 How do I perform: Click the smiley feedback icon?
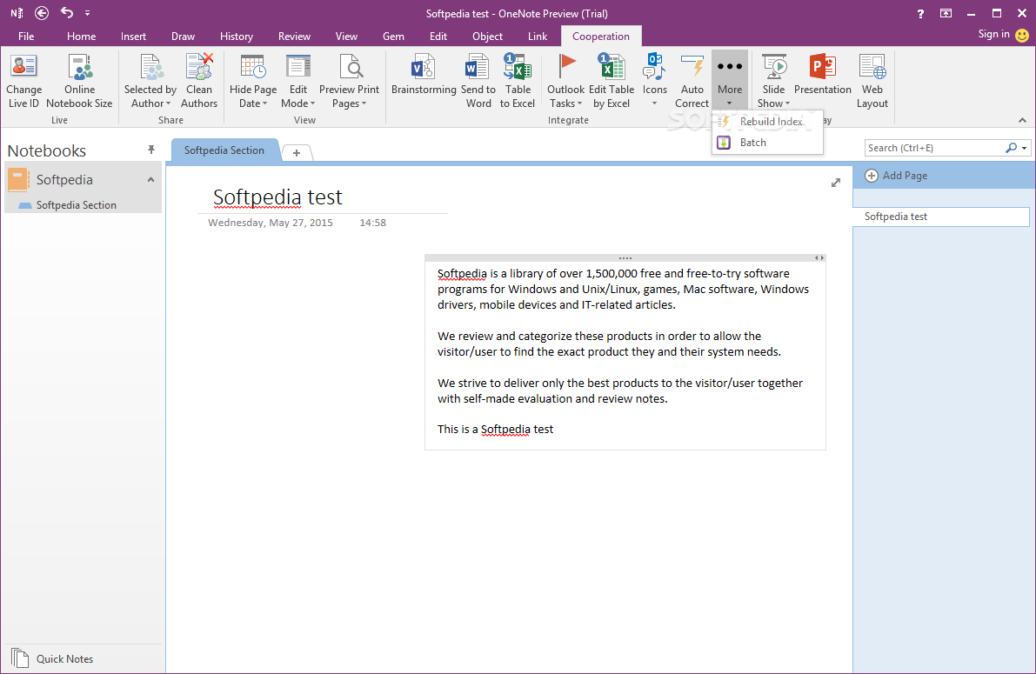1022,35
